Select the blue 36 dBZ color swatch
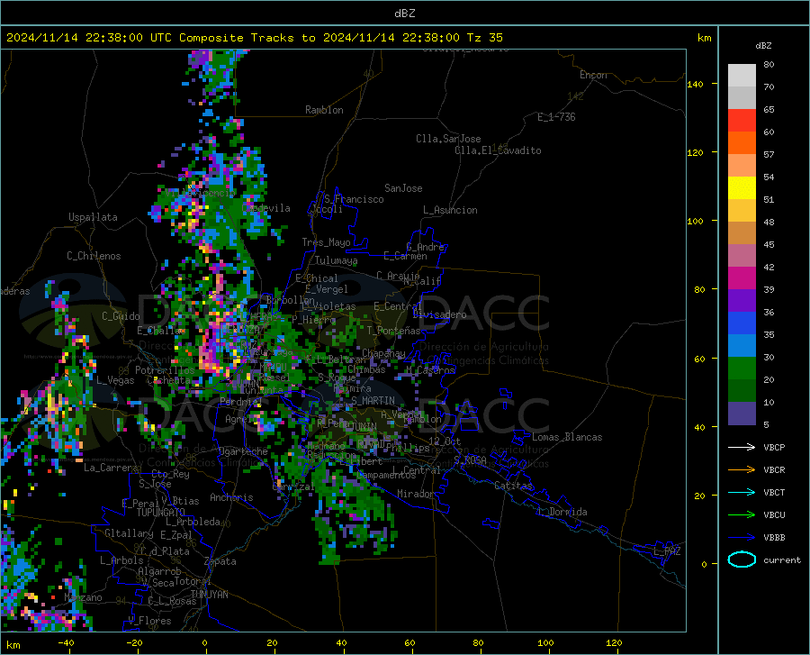The width and height of the screenshot is (810, 655). pyautogui.click(x=742, y=323)
